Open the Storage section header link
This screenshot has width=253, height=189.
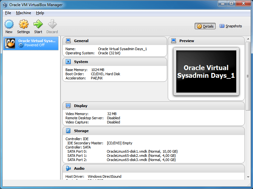[81, 131]
